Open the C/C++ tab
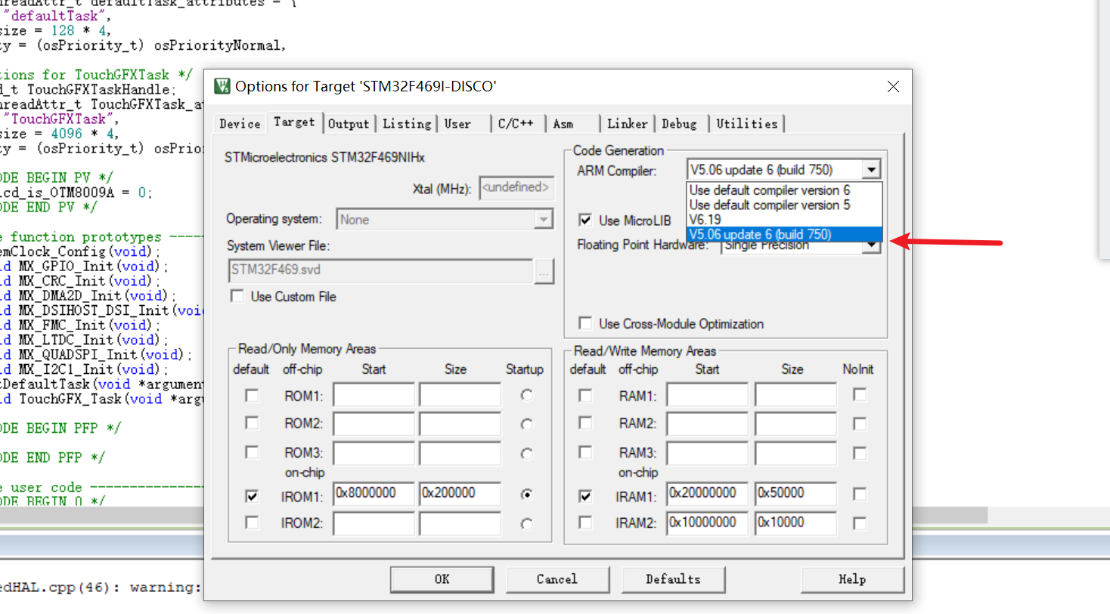 (516, 124)
